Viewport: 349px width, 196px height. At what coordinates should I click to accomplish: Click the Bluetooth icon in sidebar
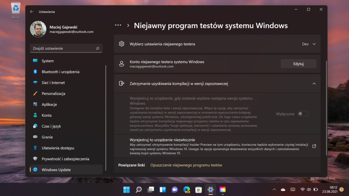coord(35,71)
